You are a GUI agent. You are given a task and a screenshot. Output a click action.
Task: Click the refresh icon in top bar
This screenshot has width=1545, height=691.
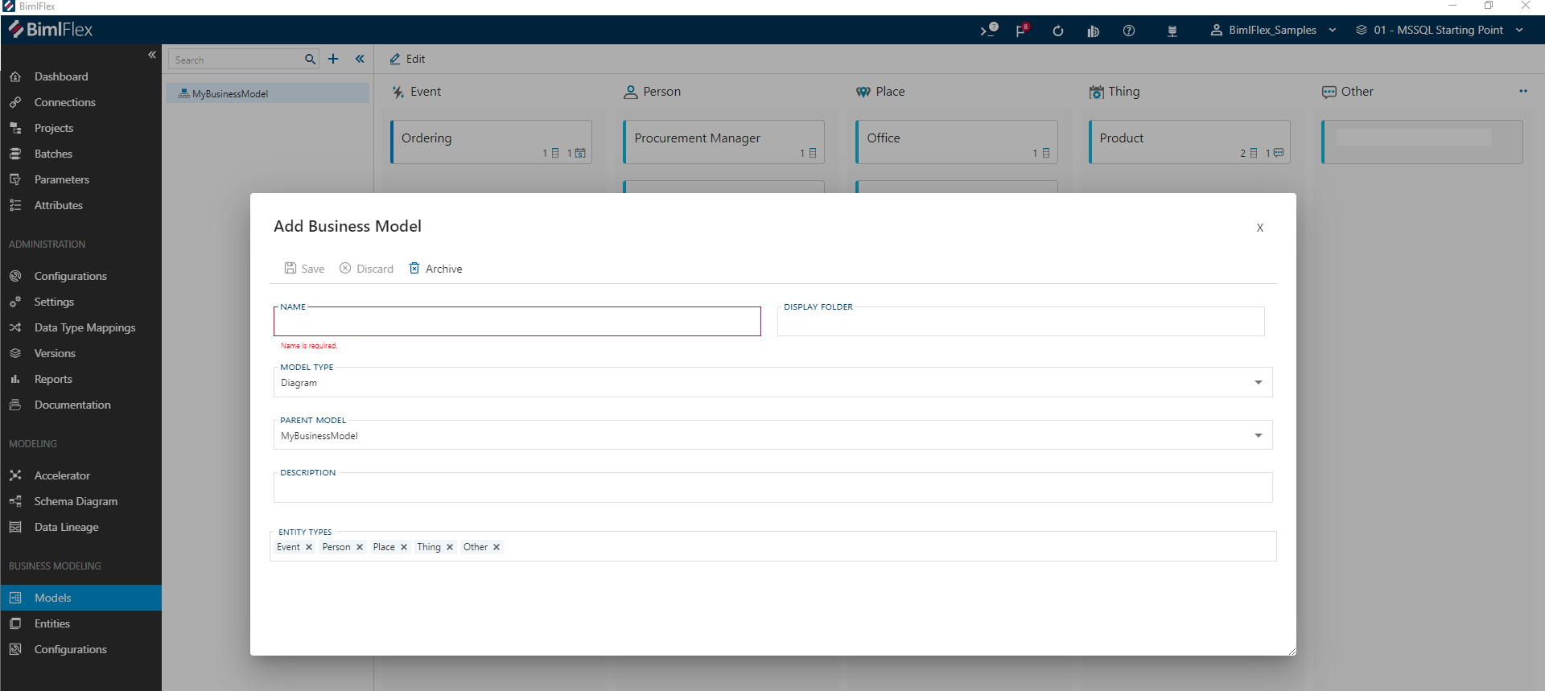pyautogui.click(x=1057, y=31)
